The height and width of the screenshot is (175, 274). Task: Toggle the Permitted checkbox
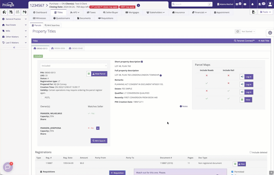tap(232, 172)
